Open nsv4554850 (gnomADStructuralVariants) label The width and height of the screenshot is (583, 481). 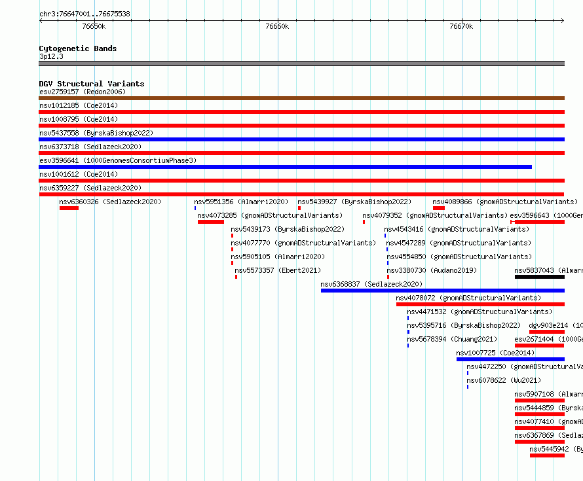pyautogui.click(x=459, y=257)
